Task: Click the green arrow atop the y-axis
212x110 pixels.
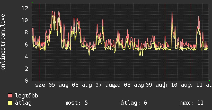Action: pyautogui.click(x=32, y=3)
